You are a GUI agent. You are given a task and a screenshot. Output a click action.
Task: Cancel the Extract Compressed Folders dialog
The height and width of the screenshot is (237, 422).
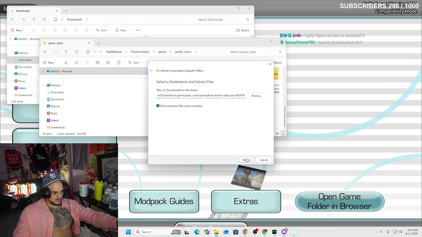pos(264,160)
